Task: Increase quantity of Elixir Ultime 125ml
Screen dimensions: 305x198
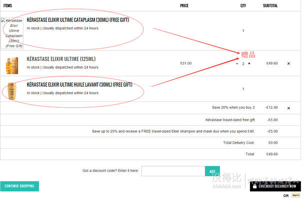Action: [249, 63]
